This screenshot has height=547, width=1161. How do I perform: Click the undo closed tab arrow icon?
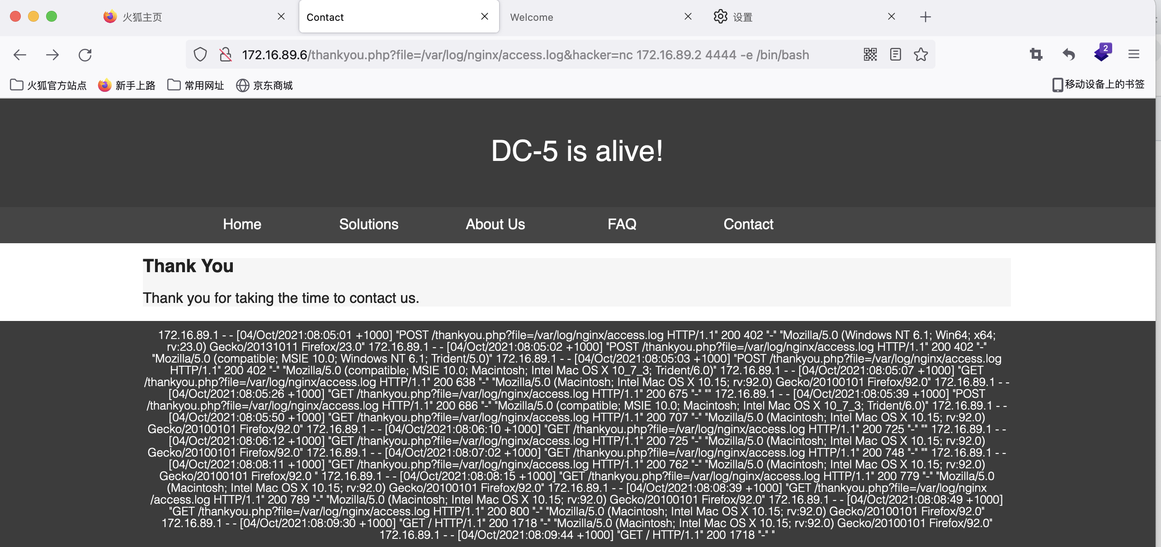[x=1069, y=55]
